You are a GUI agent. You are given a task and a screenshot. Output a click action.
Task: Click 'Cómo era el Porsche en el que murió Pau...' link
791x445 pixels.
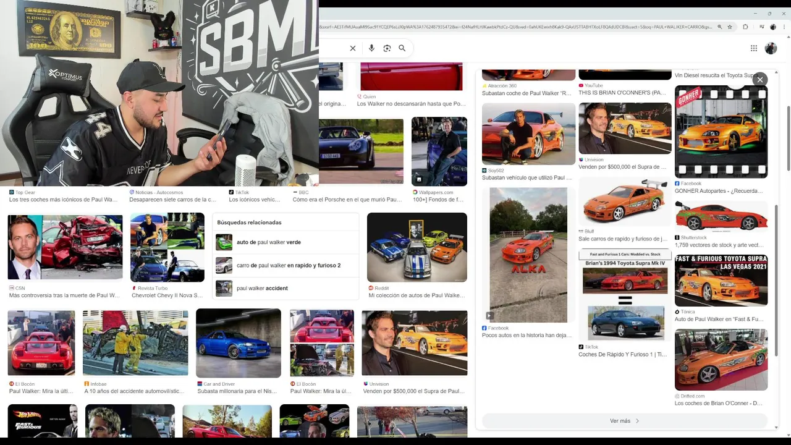[347, 200]
